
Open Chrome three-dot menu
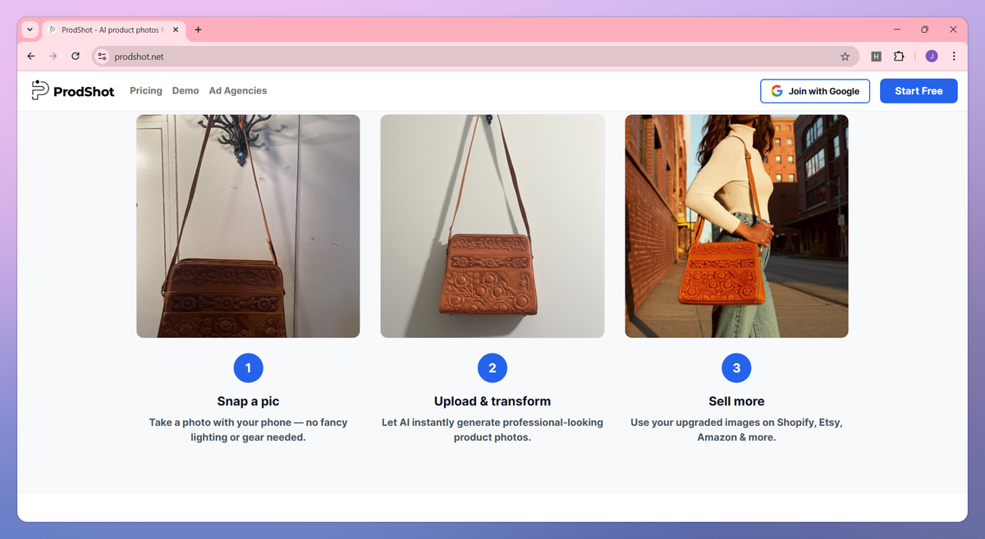click(954, 57)
